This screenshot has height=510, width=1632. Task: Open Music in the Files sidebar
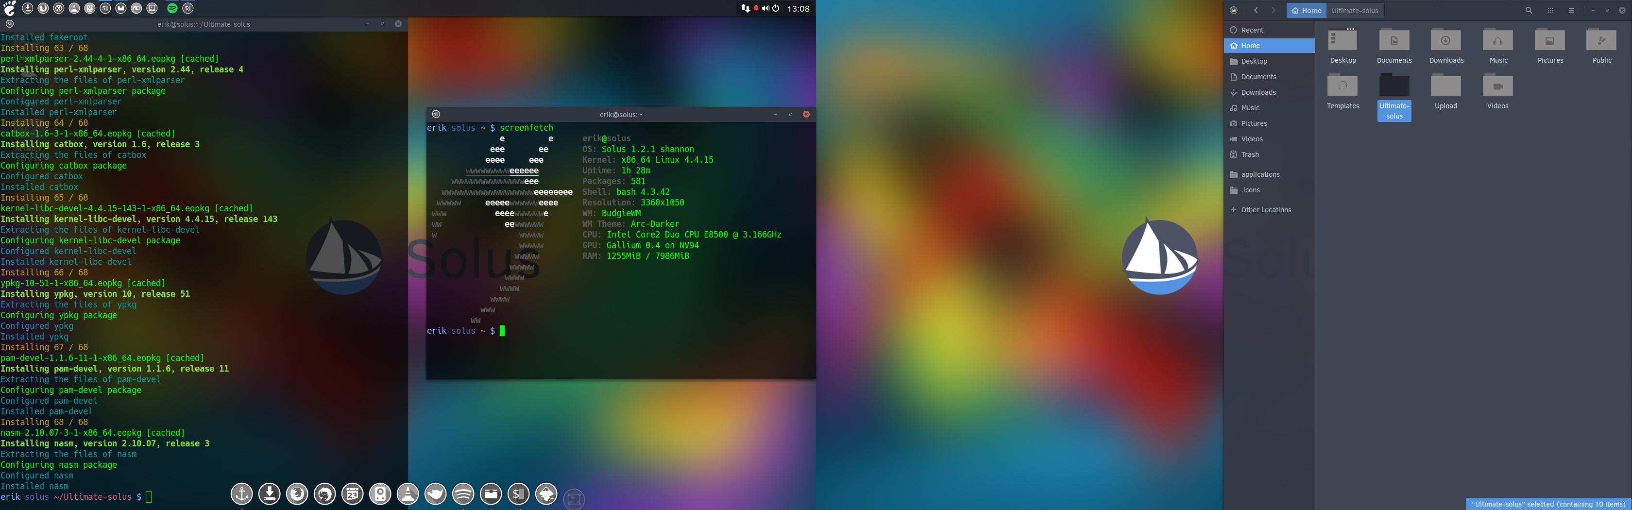[1269, 108]
